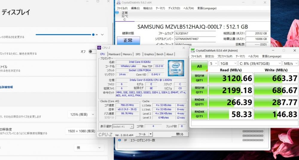299x160 pixels.
Task: Click the total host writes field 16086 GB
Action: point(257,39)
